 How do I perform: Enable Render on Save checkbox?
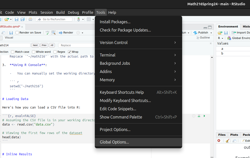(x=17, y=32)
